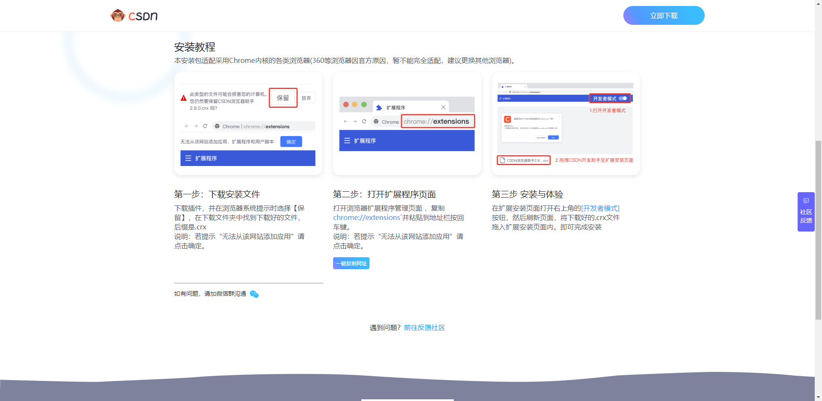Viewport: 822px width, 401px height.
Task: Click the CSDN monkey logo
Action: [118, 15]
